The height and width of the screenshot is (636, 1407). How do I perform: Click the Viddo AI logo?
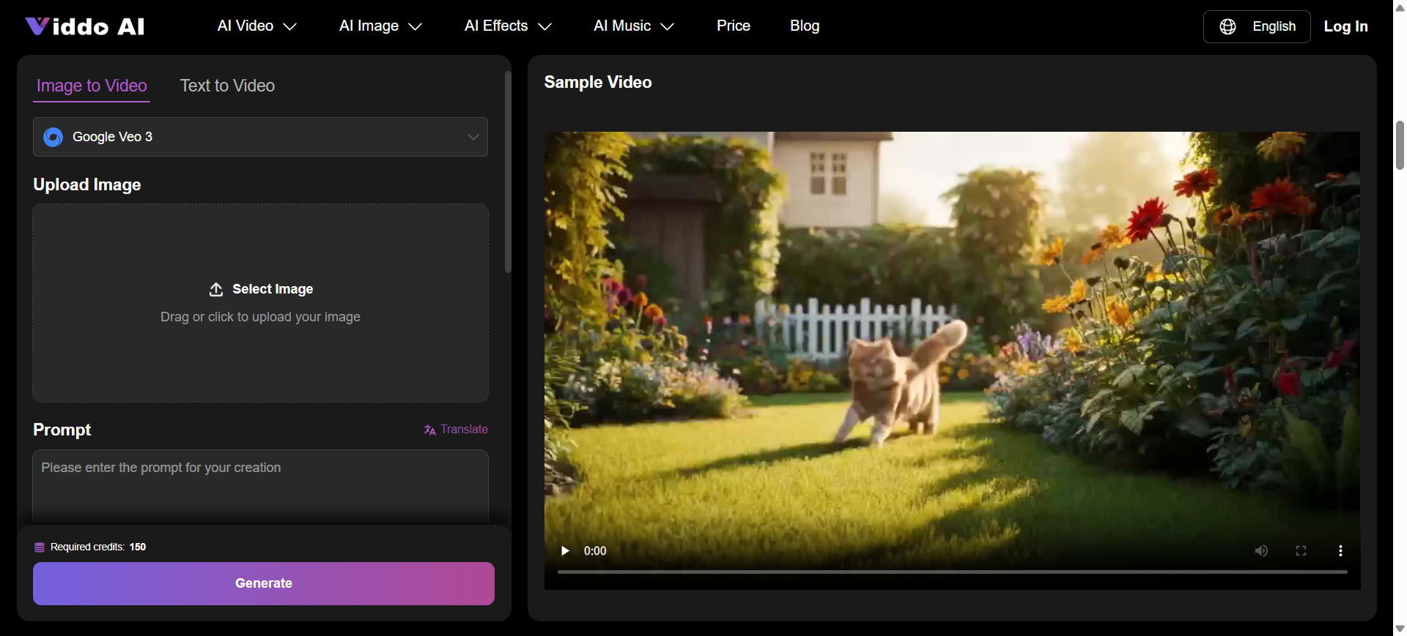coord(85,26)
